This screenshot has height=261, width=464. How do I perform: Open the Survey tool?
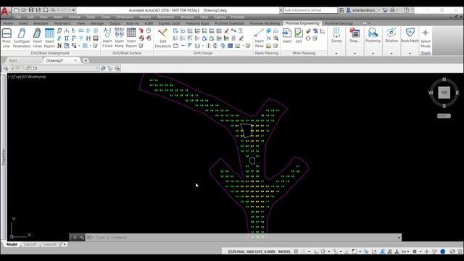coord(336,36)
